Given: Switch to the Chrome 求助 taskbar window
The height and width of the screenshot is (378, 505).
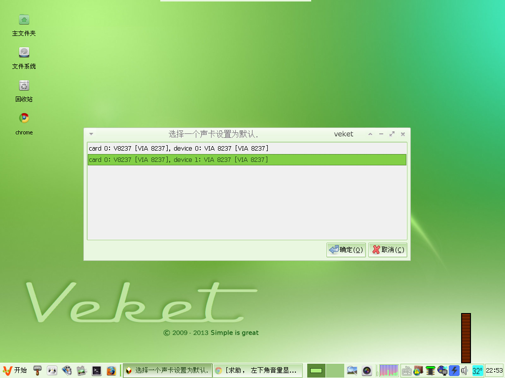Looking at the screenshot, I should pyautogui.click(x=257, y=370).
